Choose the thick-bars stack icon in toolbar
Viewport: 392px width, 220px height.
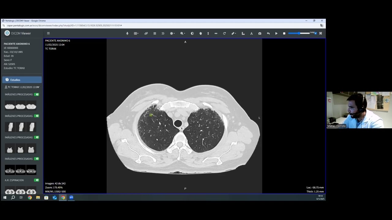[x=155, y=33]
